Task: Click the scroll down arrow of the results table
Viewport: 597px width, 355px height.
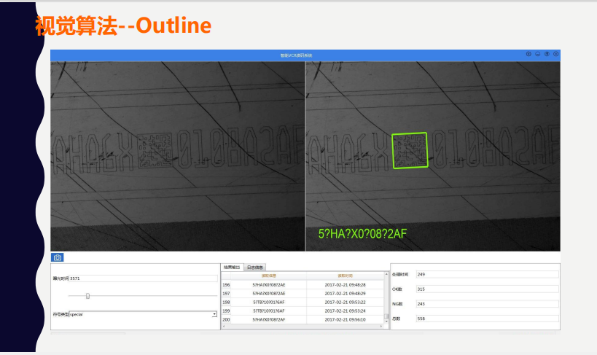Action: point(386,321)
